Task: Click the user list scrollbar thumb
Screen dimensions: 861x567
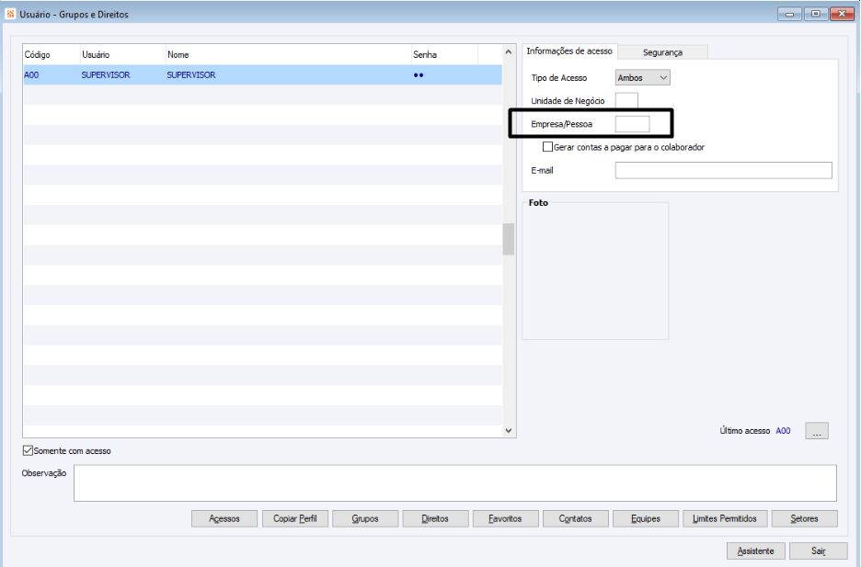Action: (509, 239)
